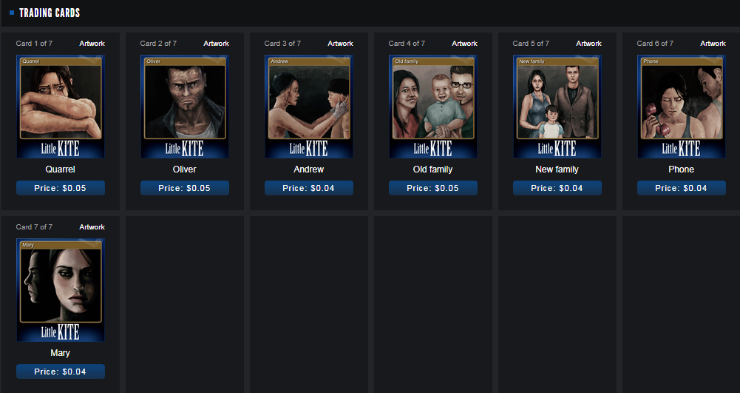Open the Mary trading card image

[61, 290]
